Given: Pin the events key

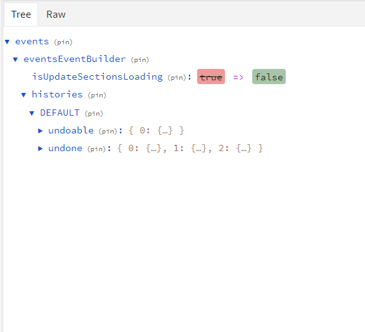Looking at the screenshot, I should (x=63, y=42).
